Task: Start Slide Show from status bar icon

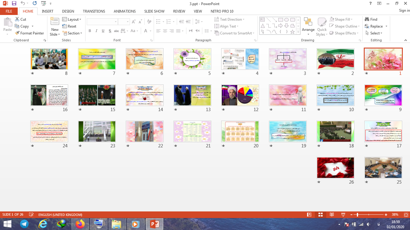Action: tap(343, 215)
